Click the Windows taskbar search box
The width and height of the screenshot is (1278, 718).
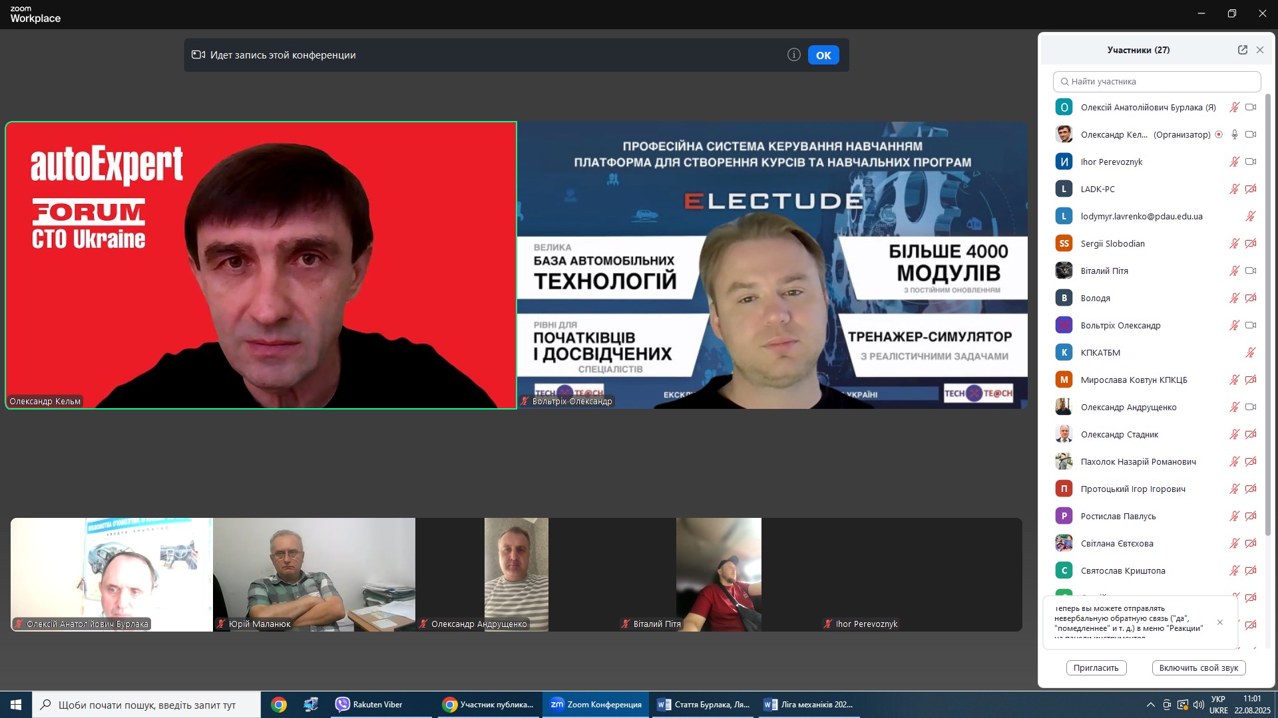click(x=146, y=705)
